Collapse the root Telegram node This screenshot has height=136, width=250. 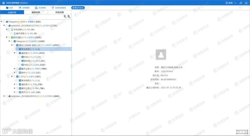coord(1,21)
